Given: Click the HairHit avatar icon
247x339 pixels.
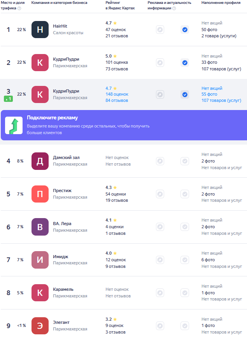Looking at the screenshot, I should [x=40, y=30].
